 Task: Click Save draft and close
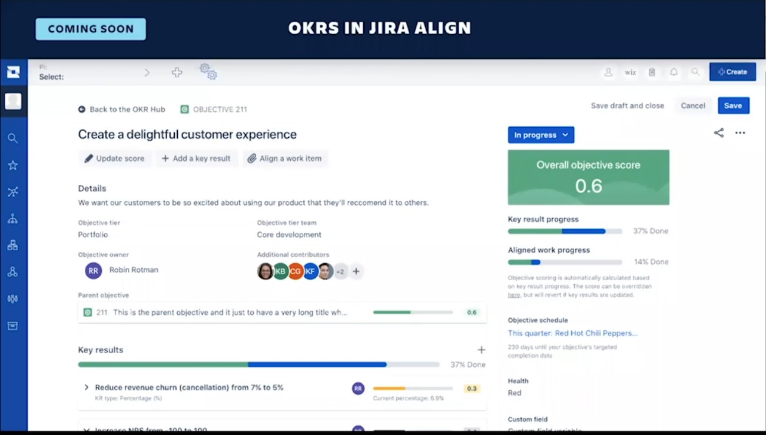[x=627, y=105]
